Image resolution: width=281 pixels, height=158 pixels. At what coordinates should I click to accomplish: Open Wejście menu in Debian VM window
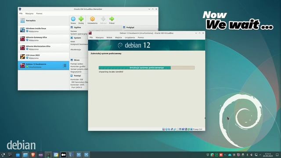(119, 37)
